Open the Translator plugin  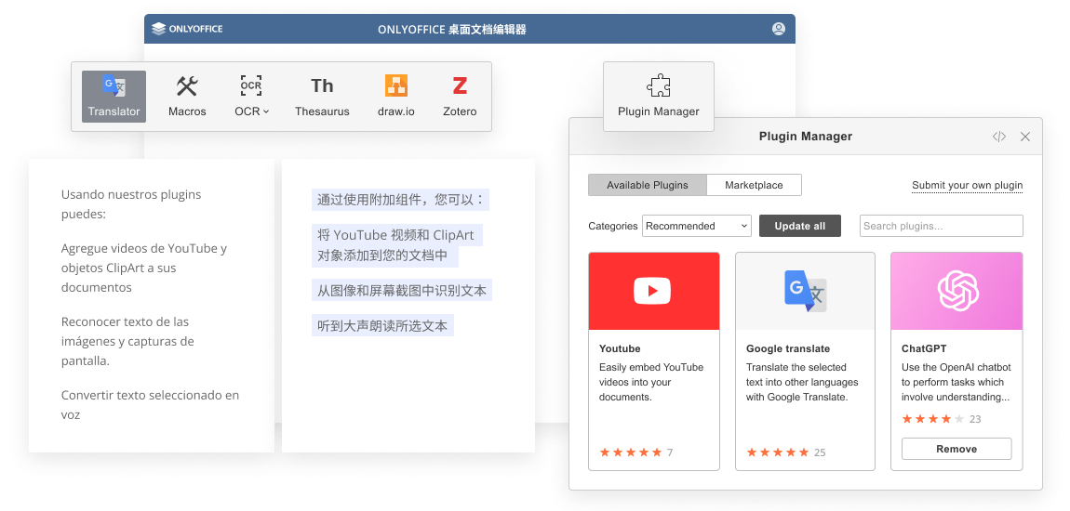[114, 96]
